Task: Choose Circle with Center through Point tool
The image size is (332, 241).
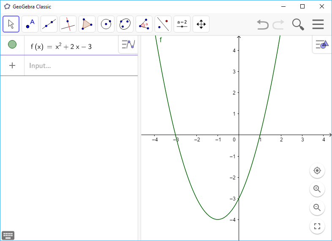Action: click(106, 24)
